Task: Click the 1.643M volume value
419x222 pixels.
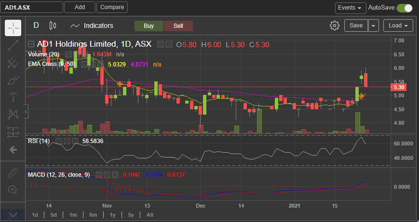Action: [102, 54]
